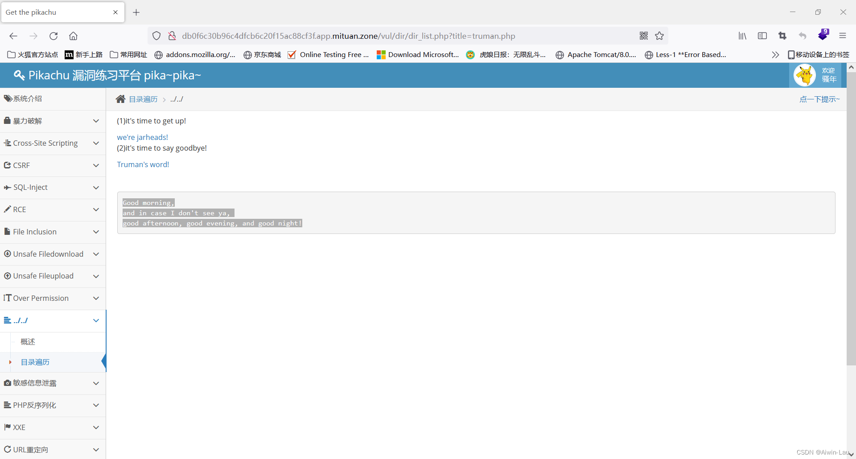The width and height of the screenshot is (856, 459).
Task: Click 目录遍历 breadcrumb link
Action: tap(143, 99)
